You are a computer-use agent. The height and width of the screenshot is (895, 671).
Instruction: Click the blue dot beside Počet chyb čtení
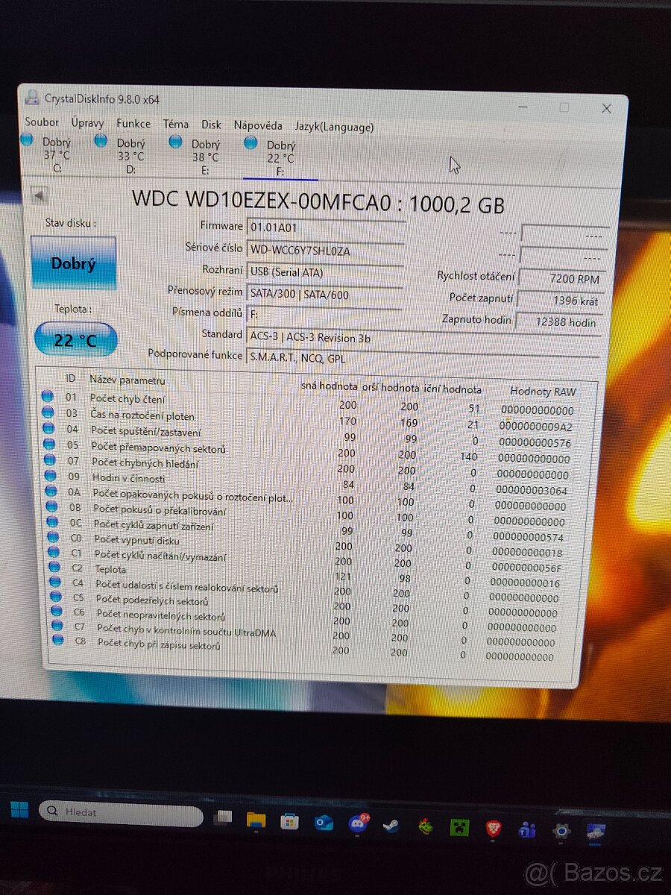point(48,396)
